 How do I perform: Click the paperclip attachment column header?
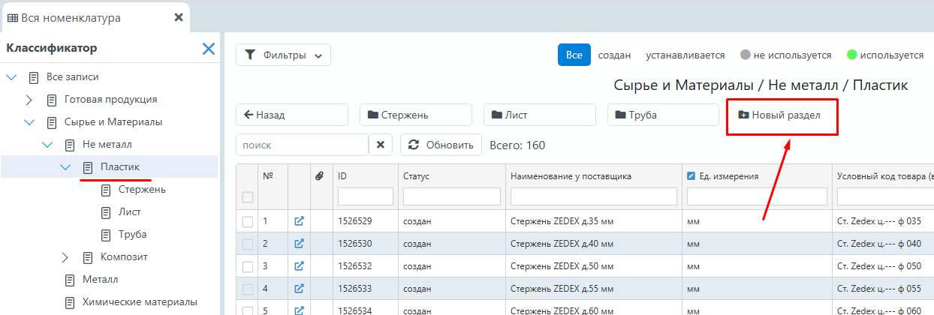click(x=318, y=176)
